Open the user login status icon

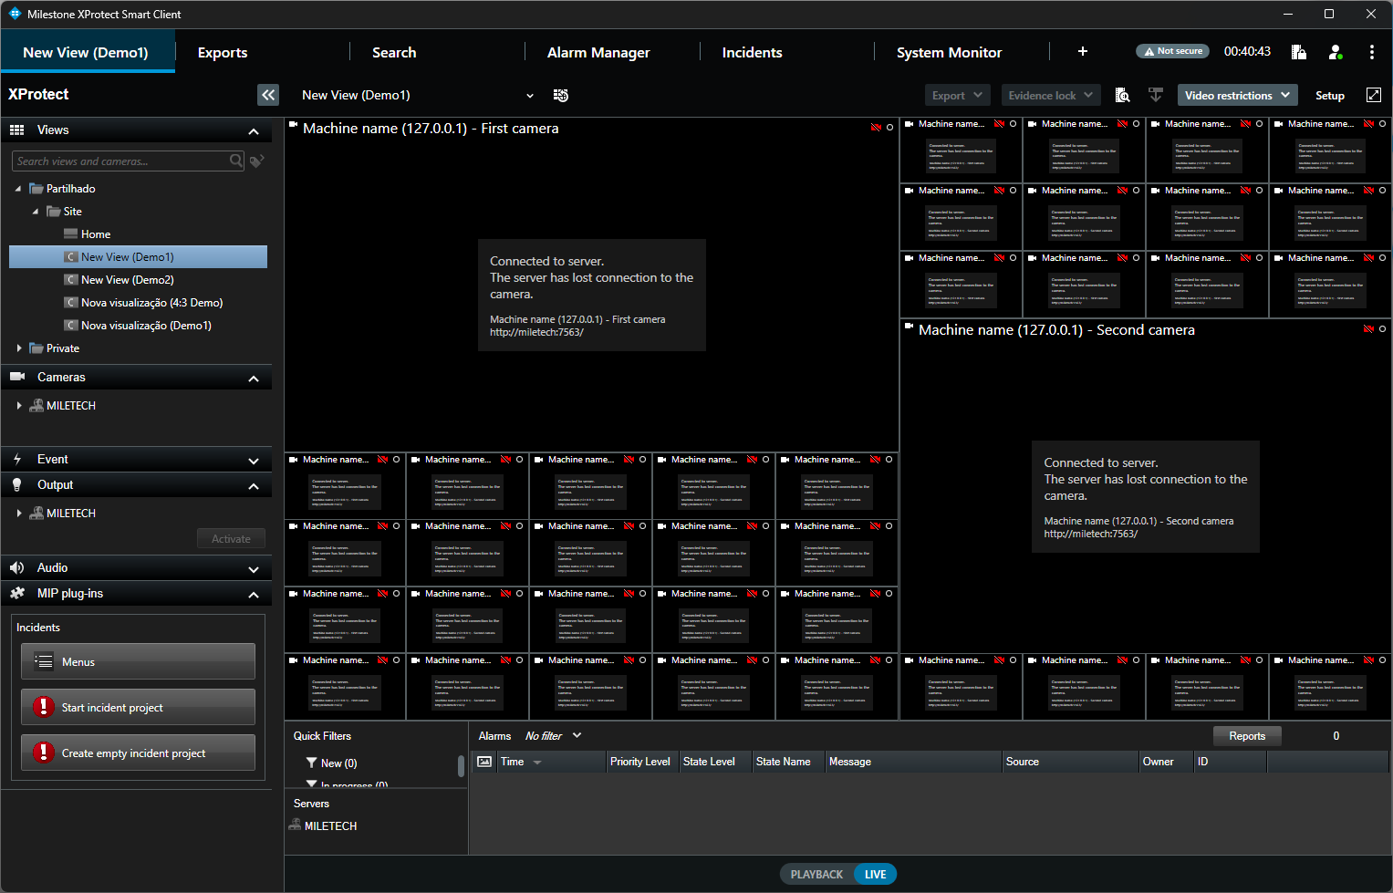[1336, 52]
